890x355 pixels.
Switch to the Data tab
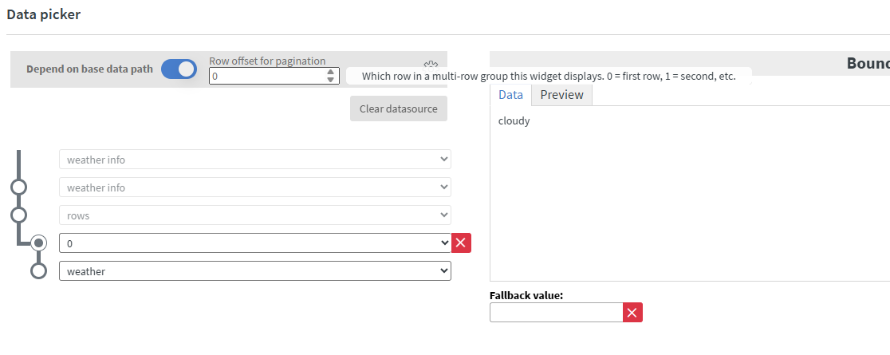510,95
